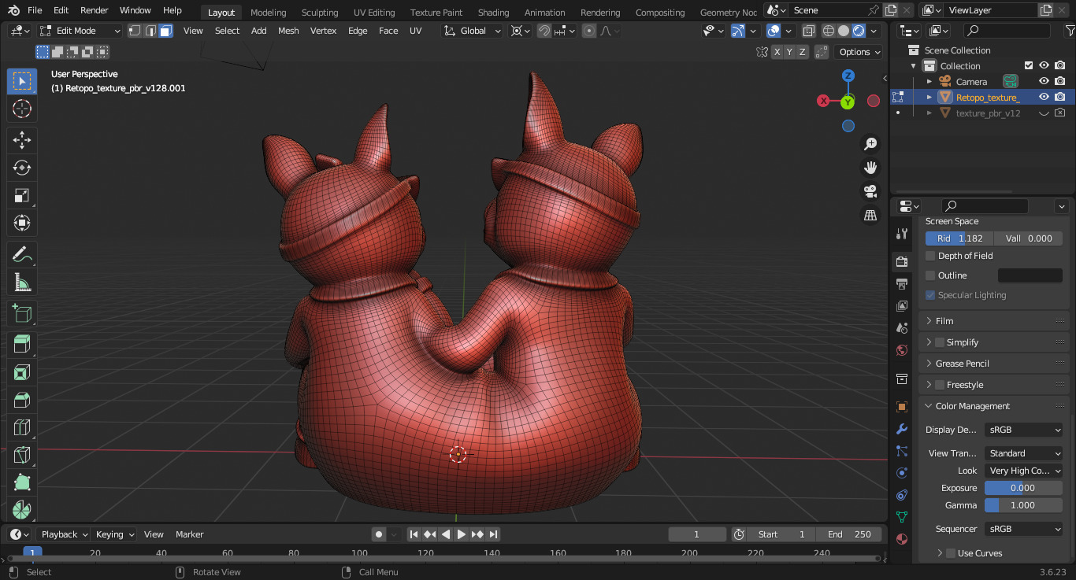Enable the Outline checkbox
Screen dimensions: 1076x580
(930, 275)
